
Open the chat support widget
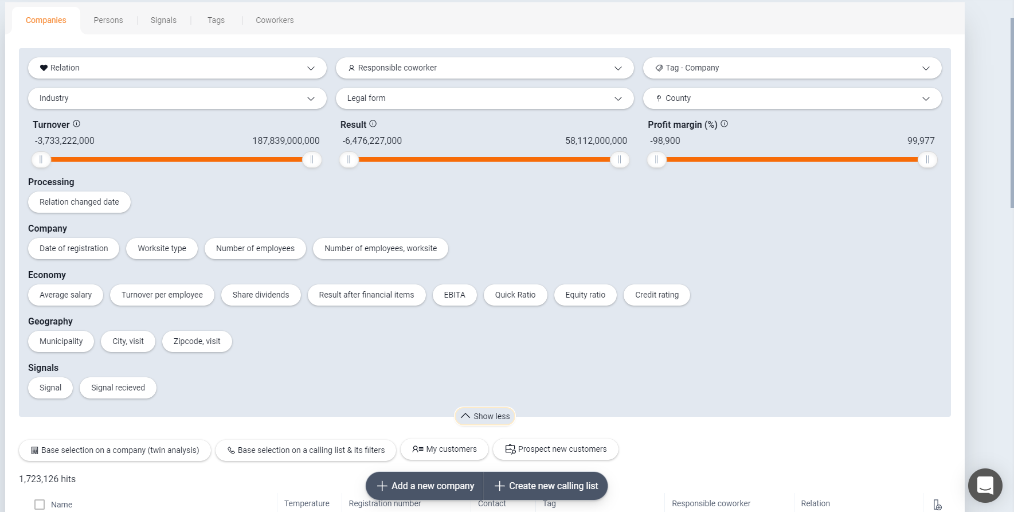985,486
